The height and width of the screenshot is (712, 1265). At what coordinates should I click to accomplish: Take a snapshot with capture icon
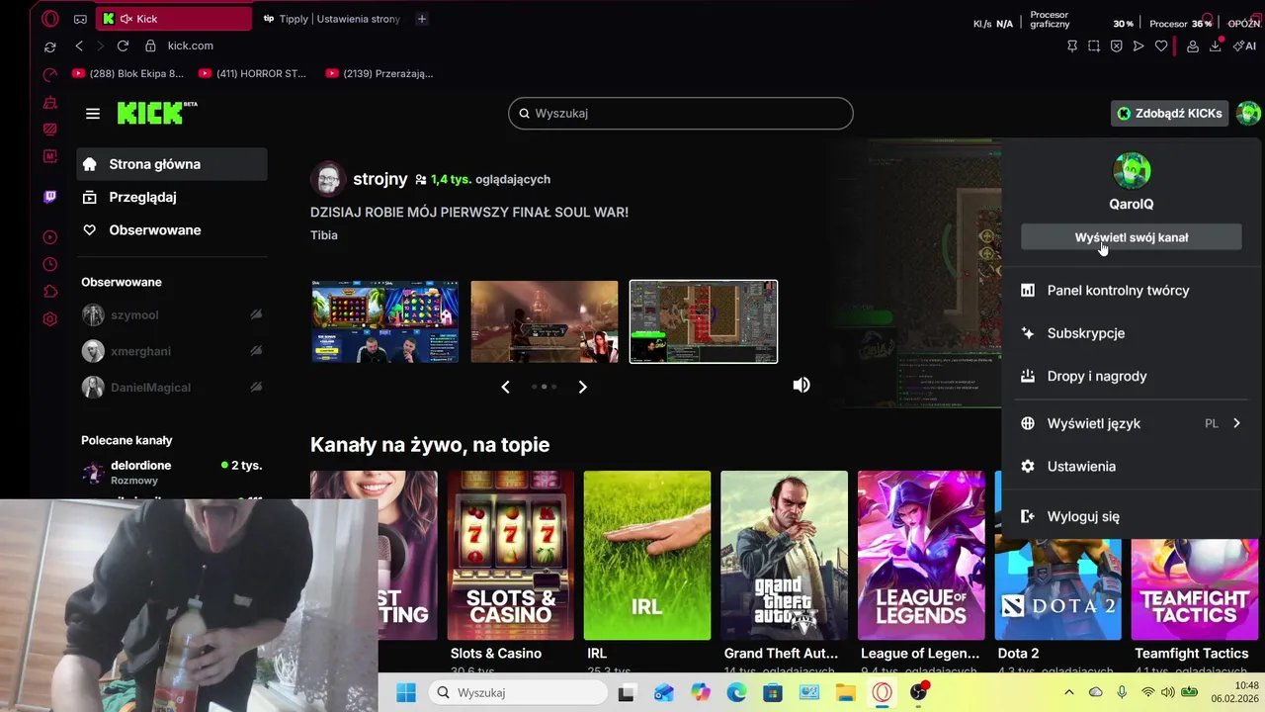1094,45
